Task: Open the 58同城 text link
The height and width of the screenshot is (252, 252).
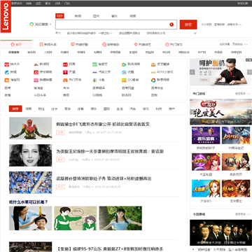Action: click(x=97, y=95)
